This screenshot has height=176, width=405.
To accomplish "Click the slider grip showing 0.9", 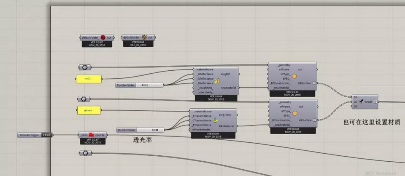I will coord(157,130).
